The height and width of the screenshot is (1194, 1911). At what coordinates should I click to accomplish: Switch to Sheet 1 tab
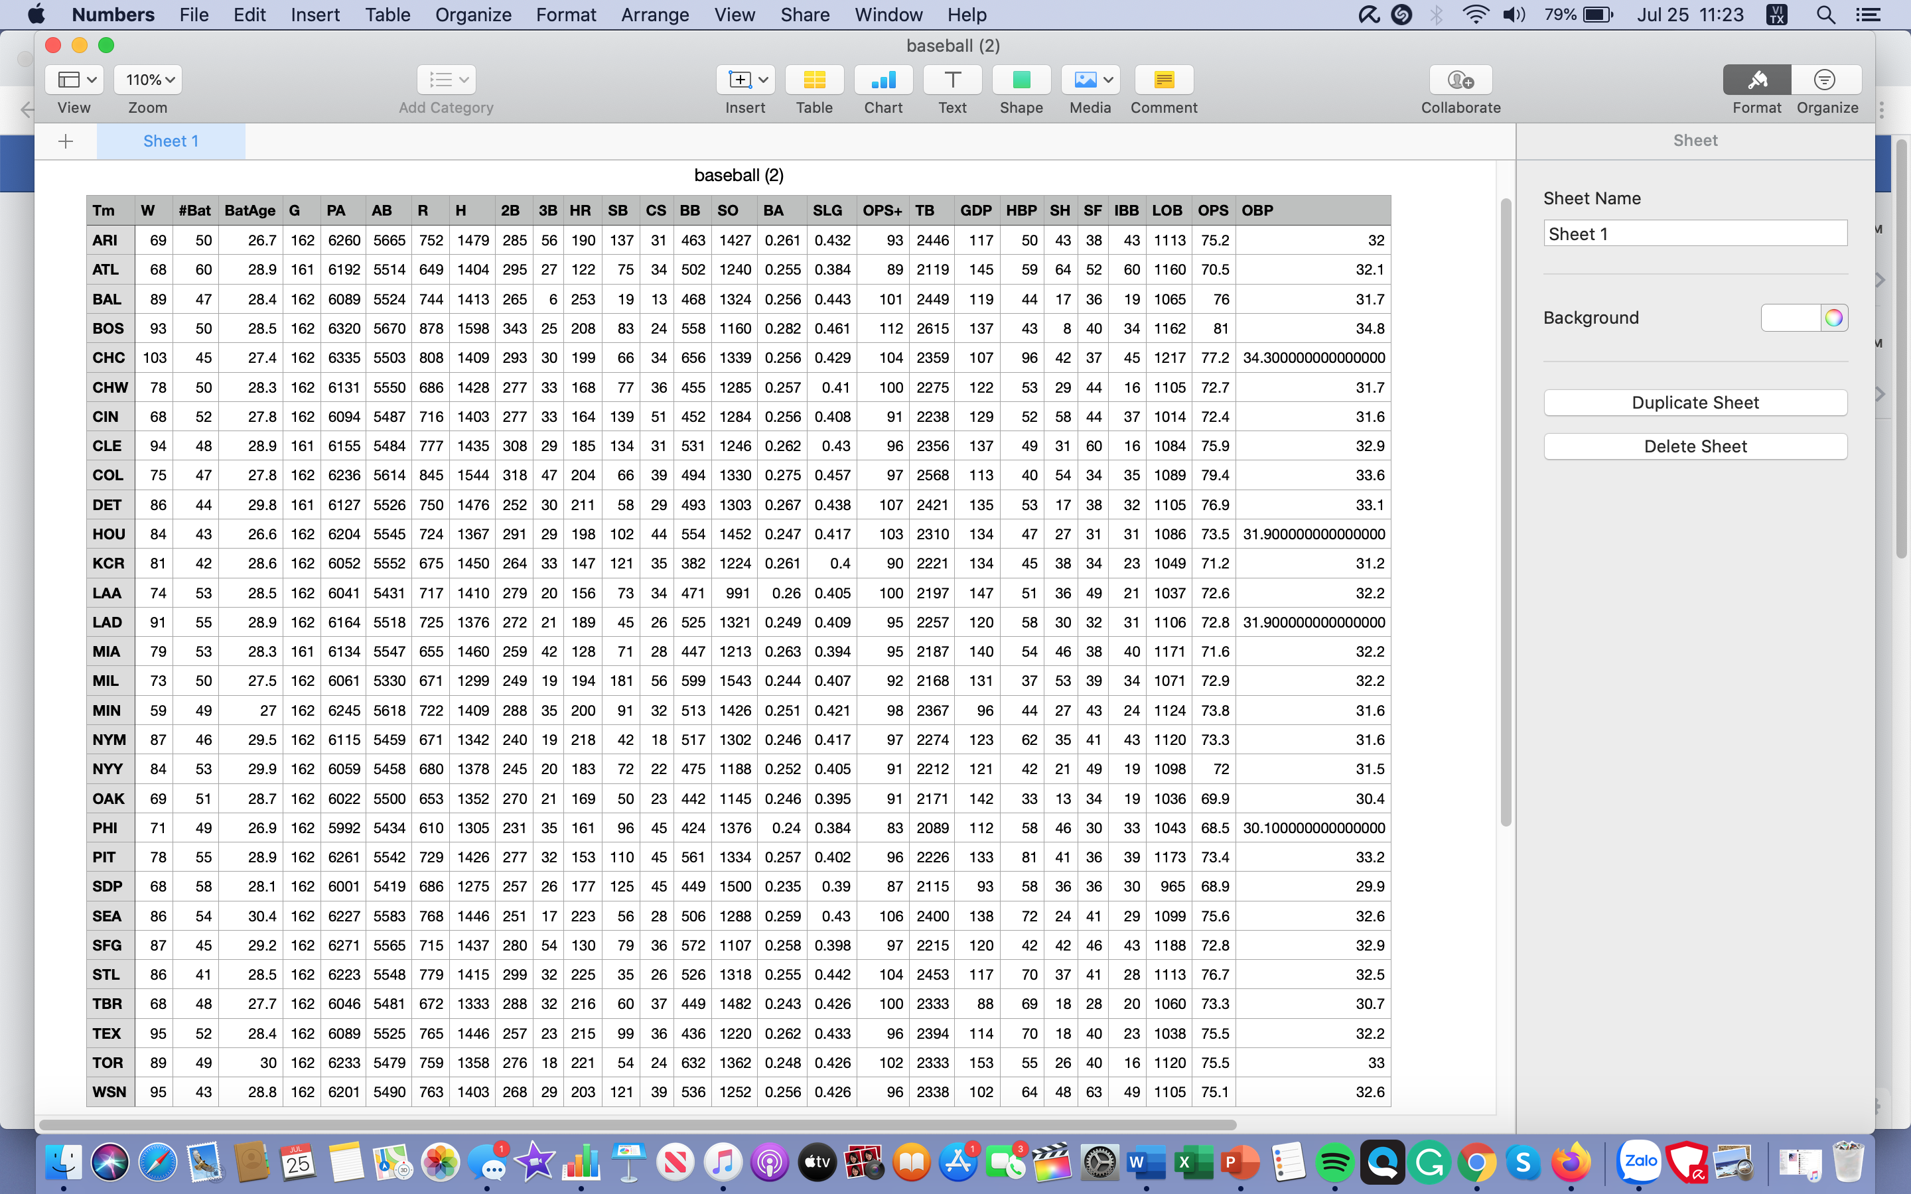pyautogui.click(x=171, y=141)
